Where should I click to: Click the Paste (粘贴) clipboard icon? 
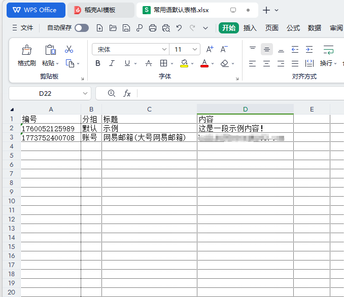point(50,50)
